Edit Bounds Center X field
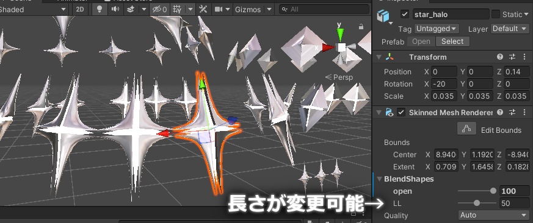Viewport: 533px width, 223px height. 446,154
